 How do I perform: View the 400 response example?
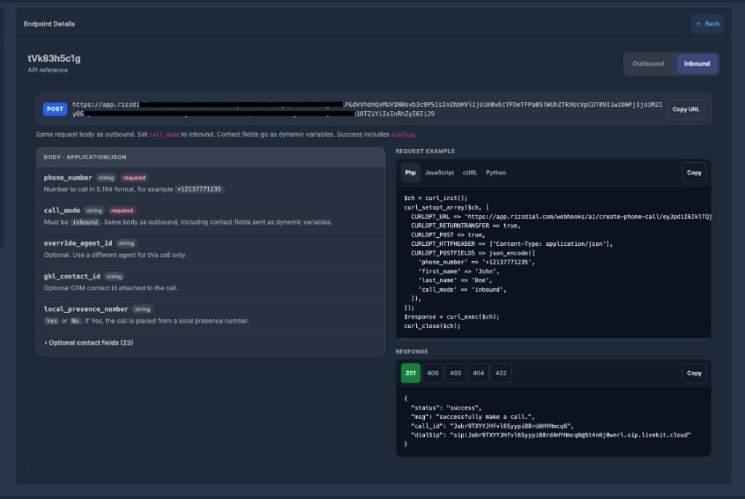433,373
